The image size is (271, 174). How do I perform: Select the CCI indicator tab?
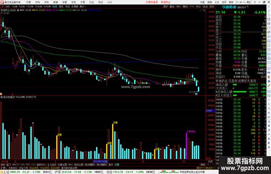(33, 165)
